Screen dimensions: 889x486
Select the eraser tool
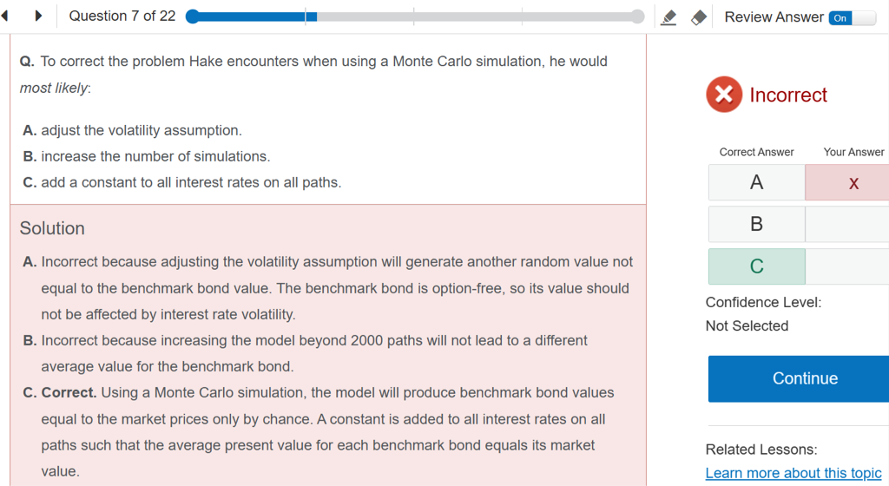[698, 17]
